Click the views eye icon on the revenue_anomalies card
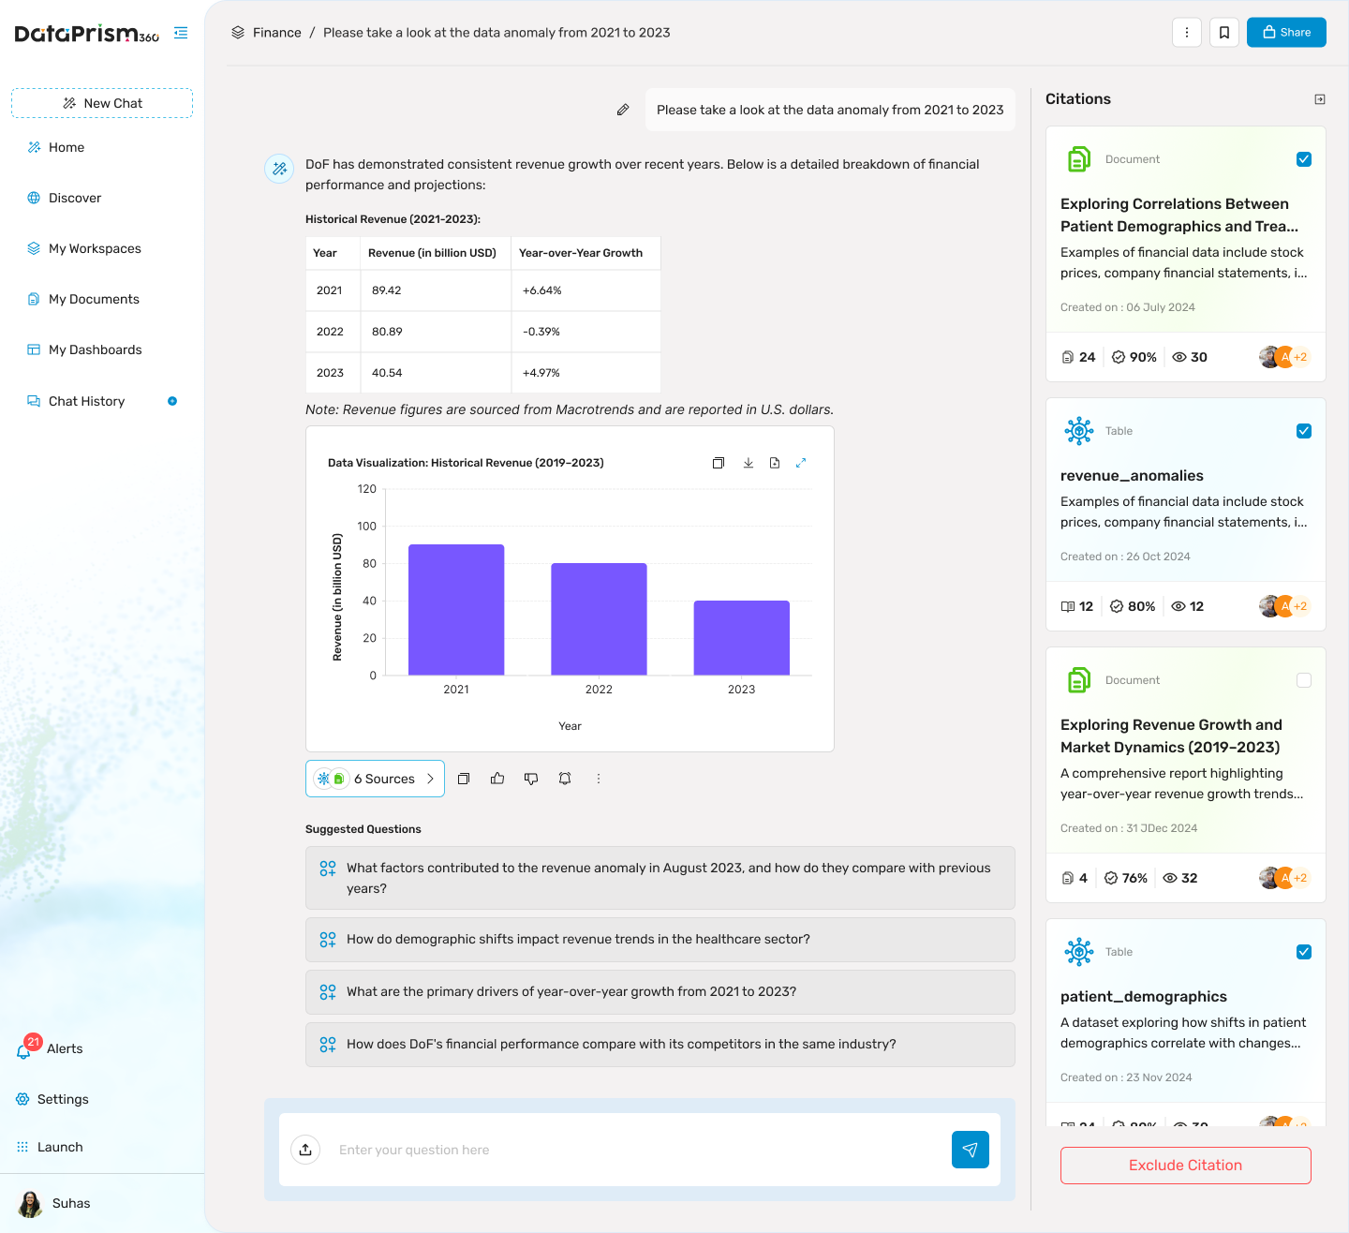The width and height of the screenshot is (1349, 1233). click(x=1179, y=606)
